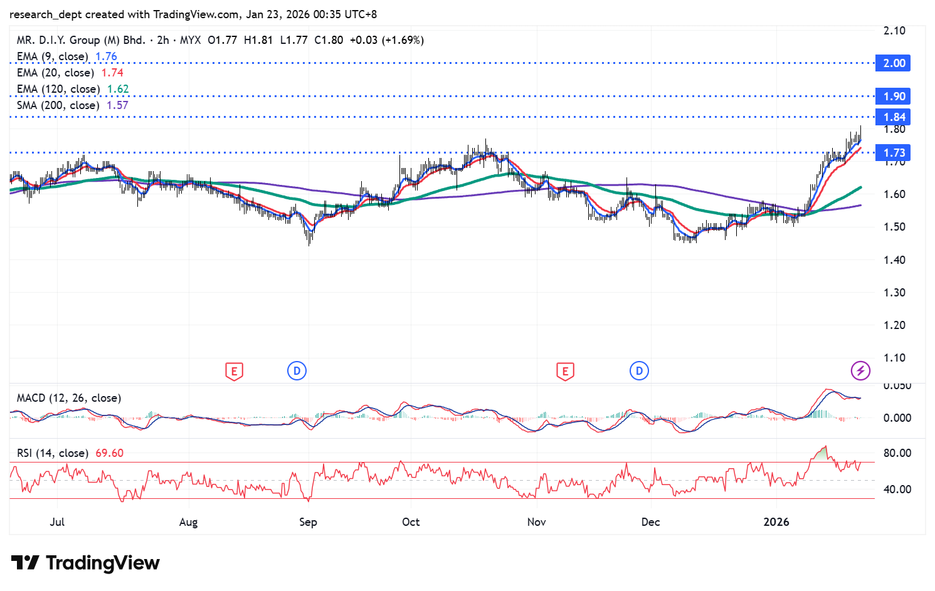Click the 2026 label on time axis

pos(776,522)
